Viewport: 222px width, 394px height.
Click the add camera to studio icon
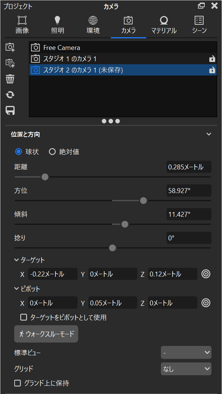pyautogui.click(x=10, y=63)
